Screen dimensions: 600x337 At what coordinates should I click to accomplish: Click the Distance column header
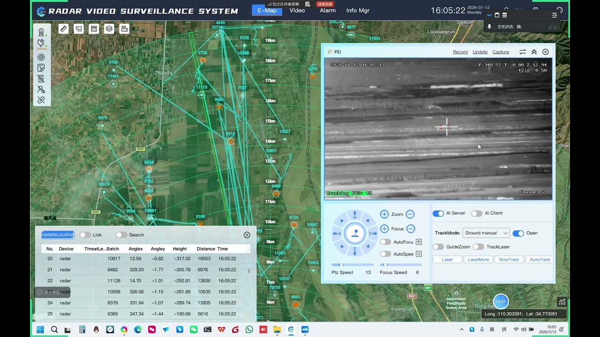click(206, 249)
